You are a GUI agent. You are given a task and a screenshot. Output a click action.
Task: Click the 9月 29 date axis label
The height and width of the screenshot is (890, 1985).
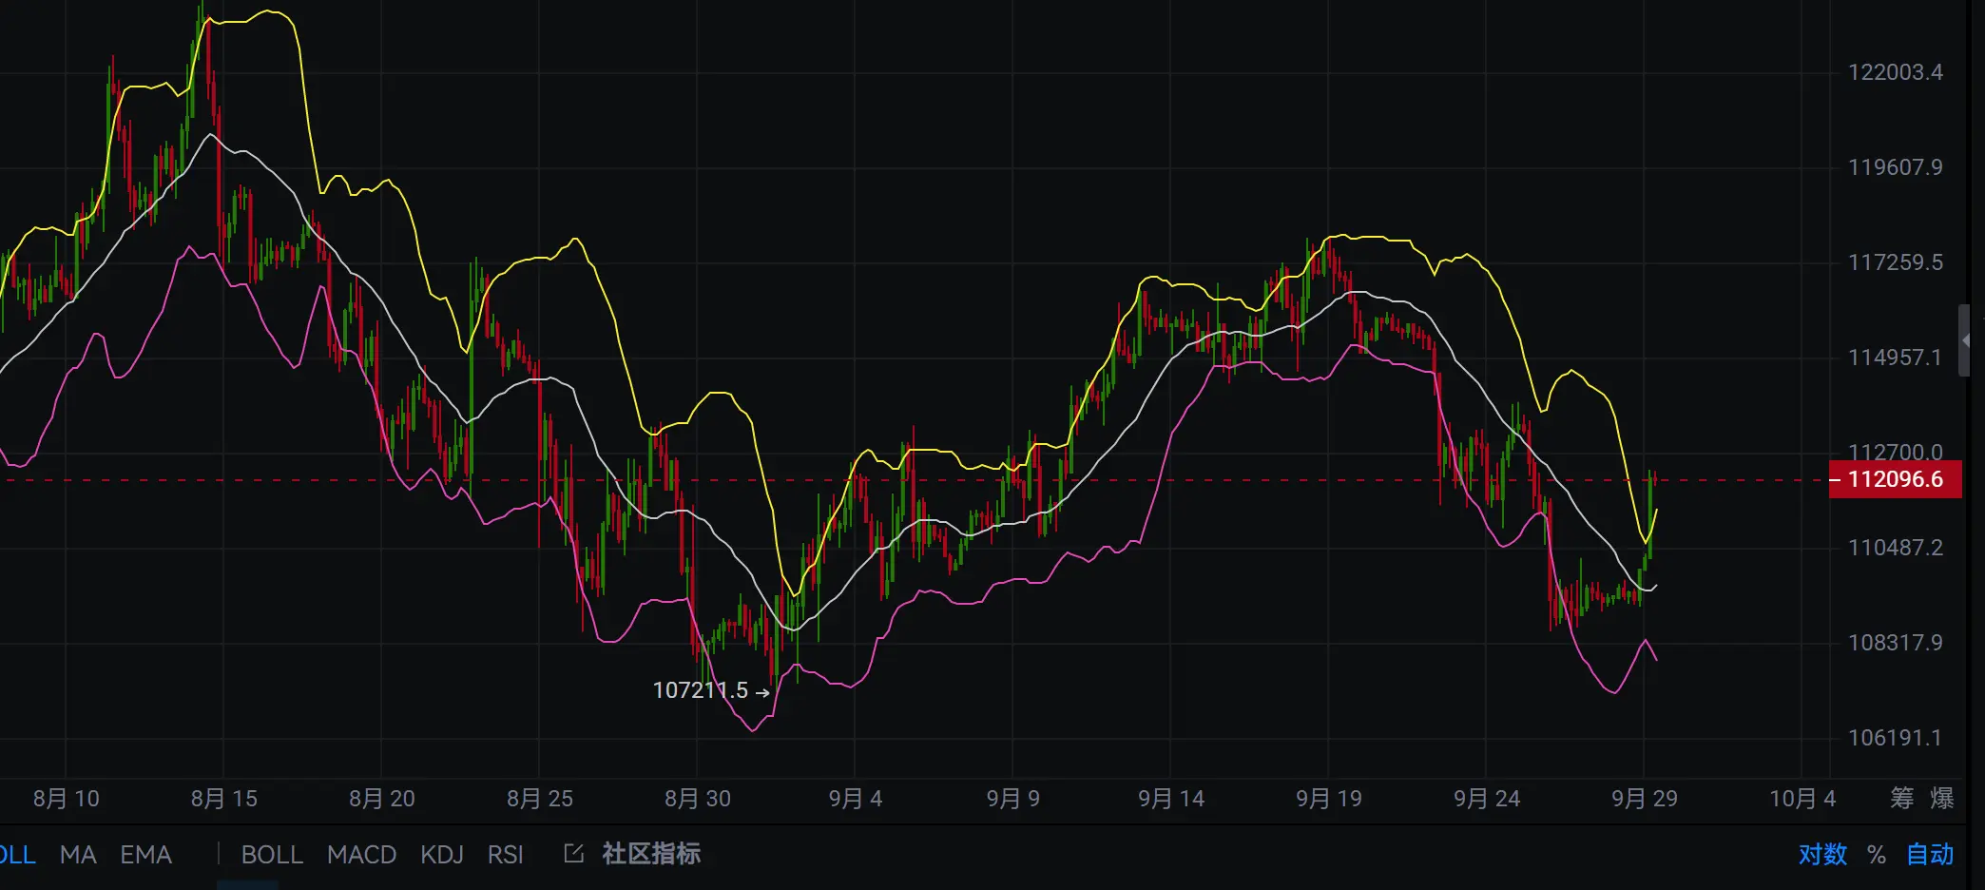pyautogui.click(x=1645, y=799)
